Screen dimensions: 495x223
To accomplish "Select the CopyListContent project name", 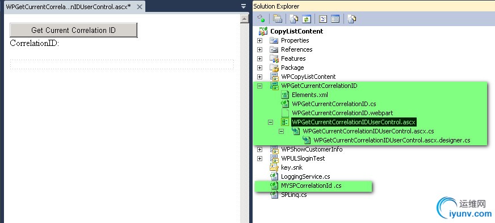I will (x=297, y=31).
